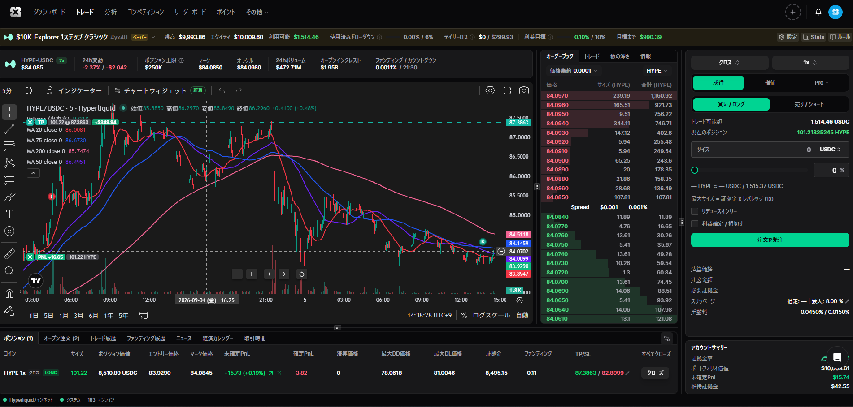Take a chart snapshot with camera icon

tap(524, 90)
